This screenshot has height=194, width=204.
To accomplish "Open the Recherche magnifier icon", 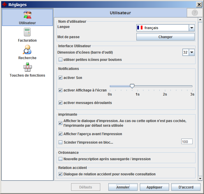I will (x=27, y=50).
